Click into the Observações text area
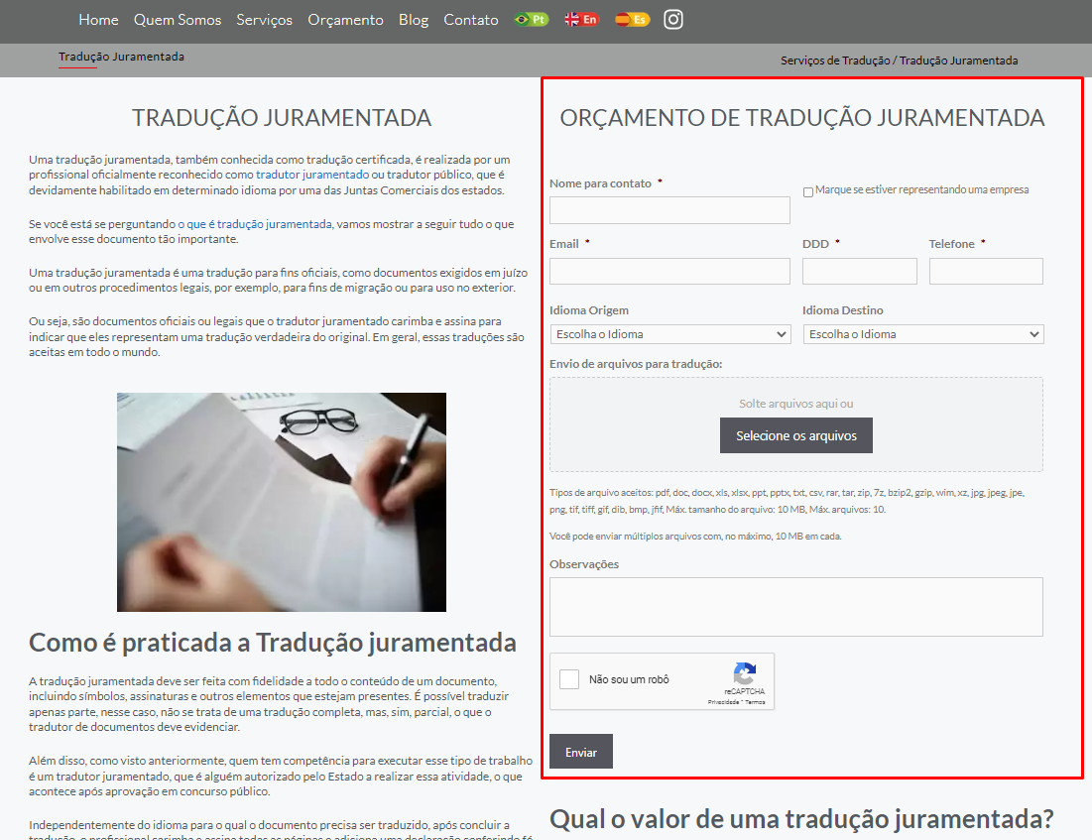This screenshot has width=1092, height=840. coord(795,606)
